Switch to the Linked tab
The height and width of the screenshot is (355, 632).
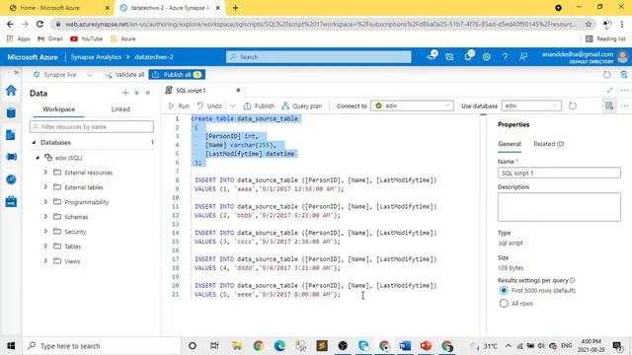pyautogui.click(x=120, y=109)
